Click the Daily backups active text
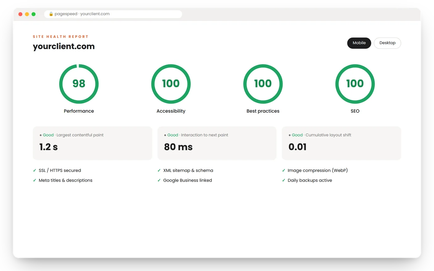The width and height of the screenshot is (434, 271). coord(310,180)
